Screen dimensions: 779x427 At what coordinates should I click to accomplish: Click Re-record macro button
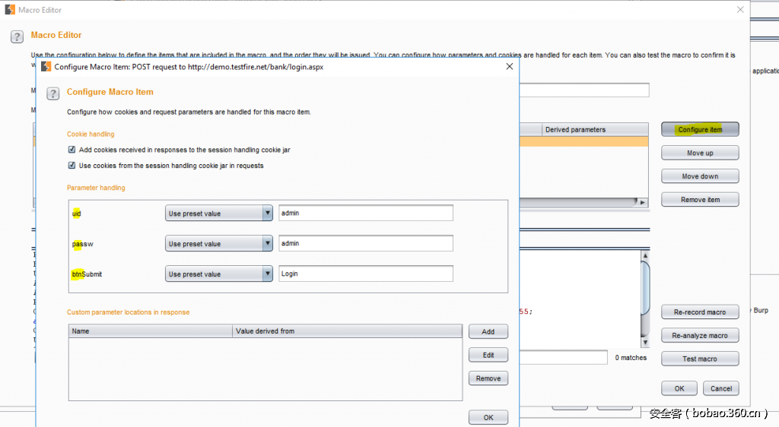700,312
